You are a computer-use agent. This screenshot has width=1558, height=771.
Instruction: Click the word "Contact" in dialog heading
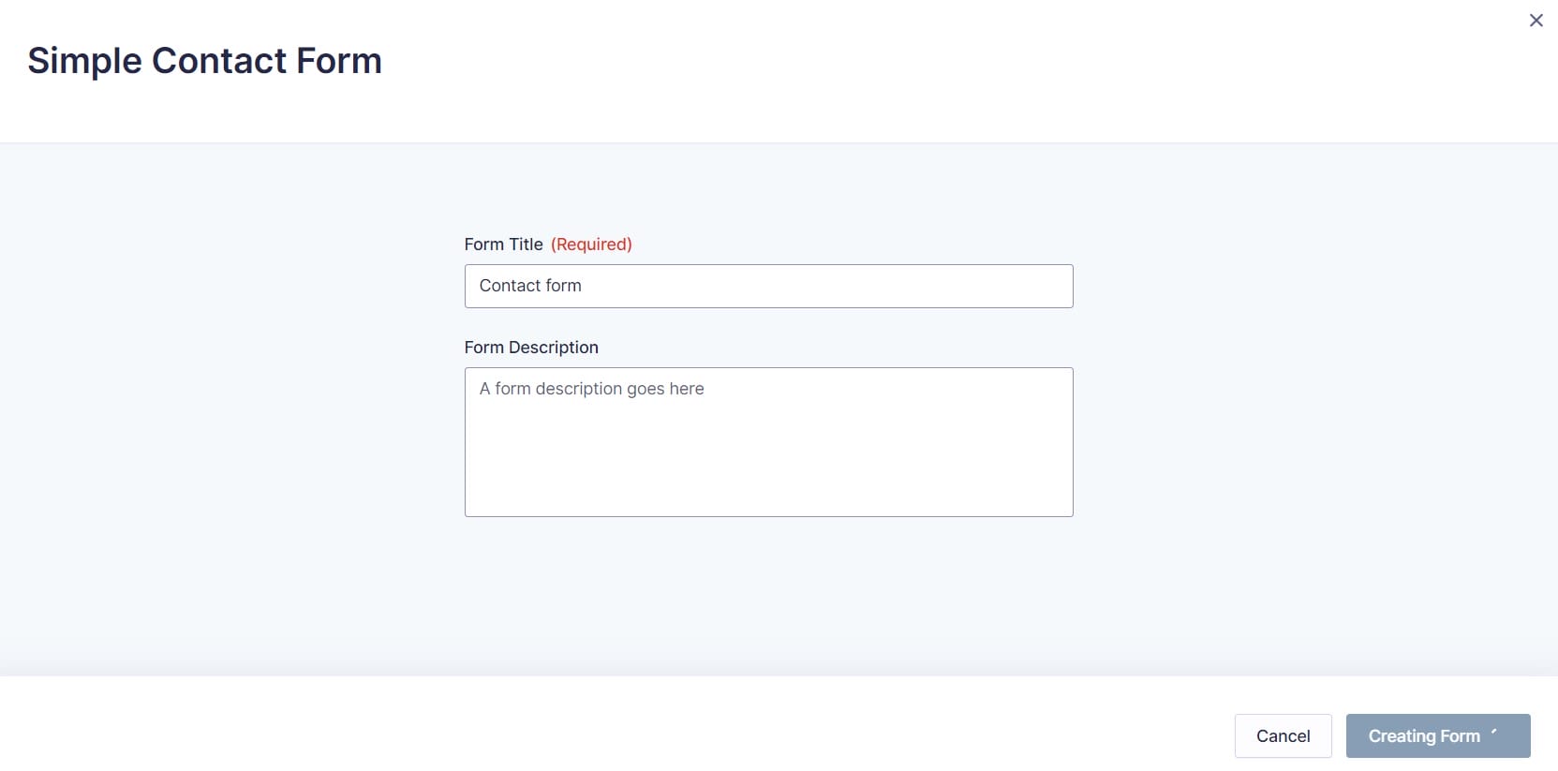point(219,61)
